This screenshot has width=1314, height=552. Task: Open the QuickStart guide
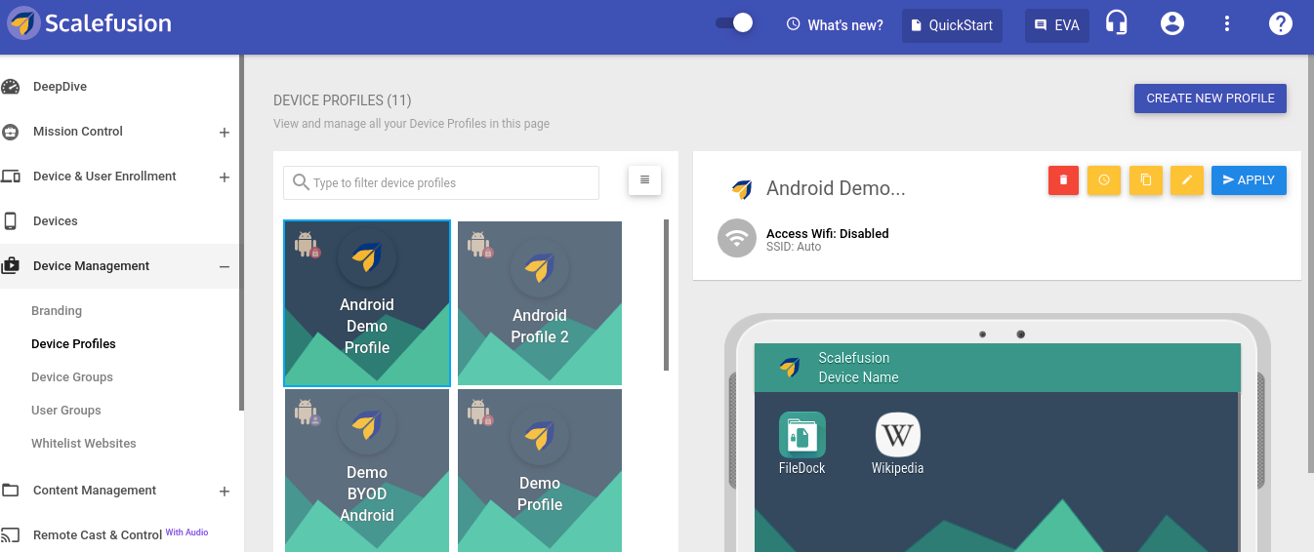952,25
